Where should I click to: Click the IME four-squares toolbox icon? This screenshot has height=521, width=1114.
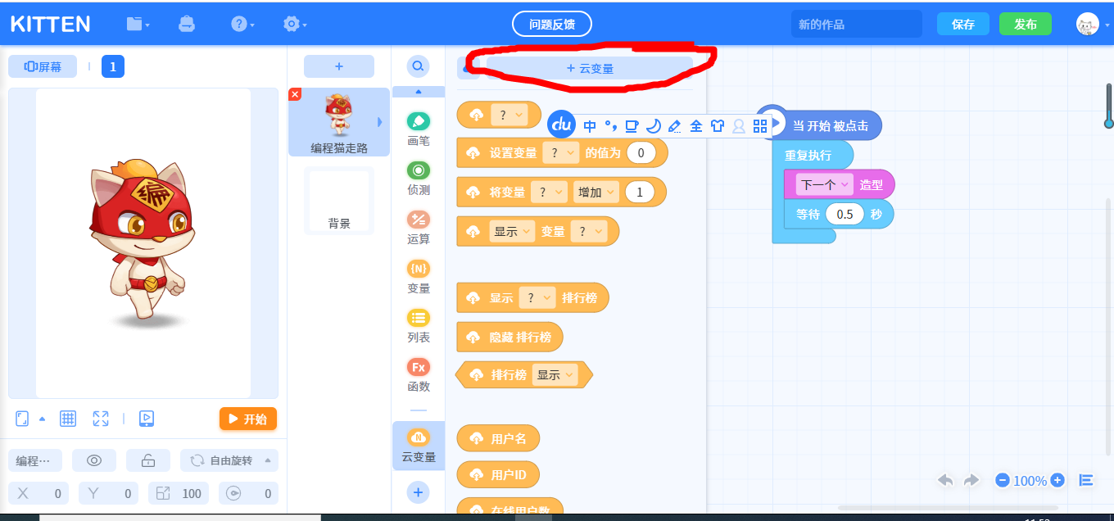pyautogui.click(x=760, y=126)
